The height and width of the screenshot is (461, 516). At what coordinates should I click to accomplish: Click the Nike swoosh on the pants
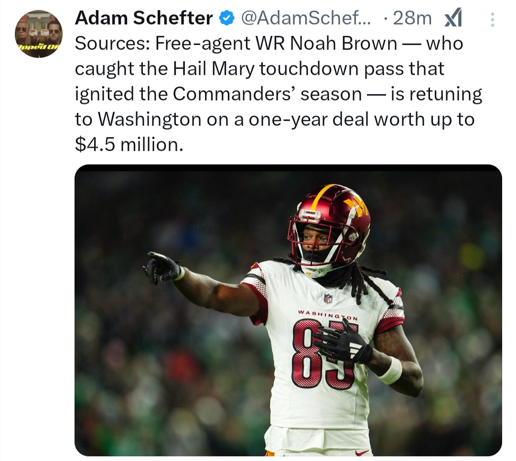point(362,453)
